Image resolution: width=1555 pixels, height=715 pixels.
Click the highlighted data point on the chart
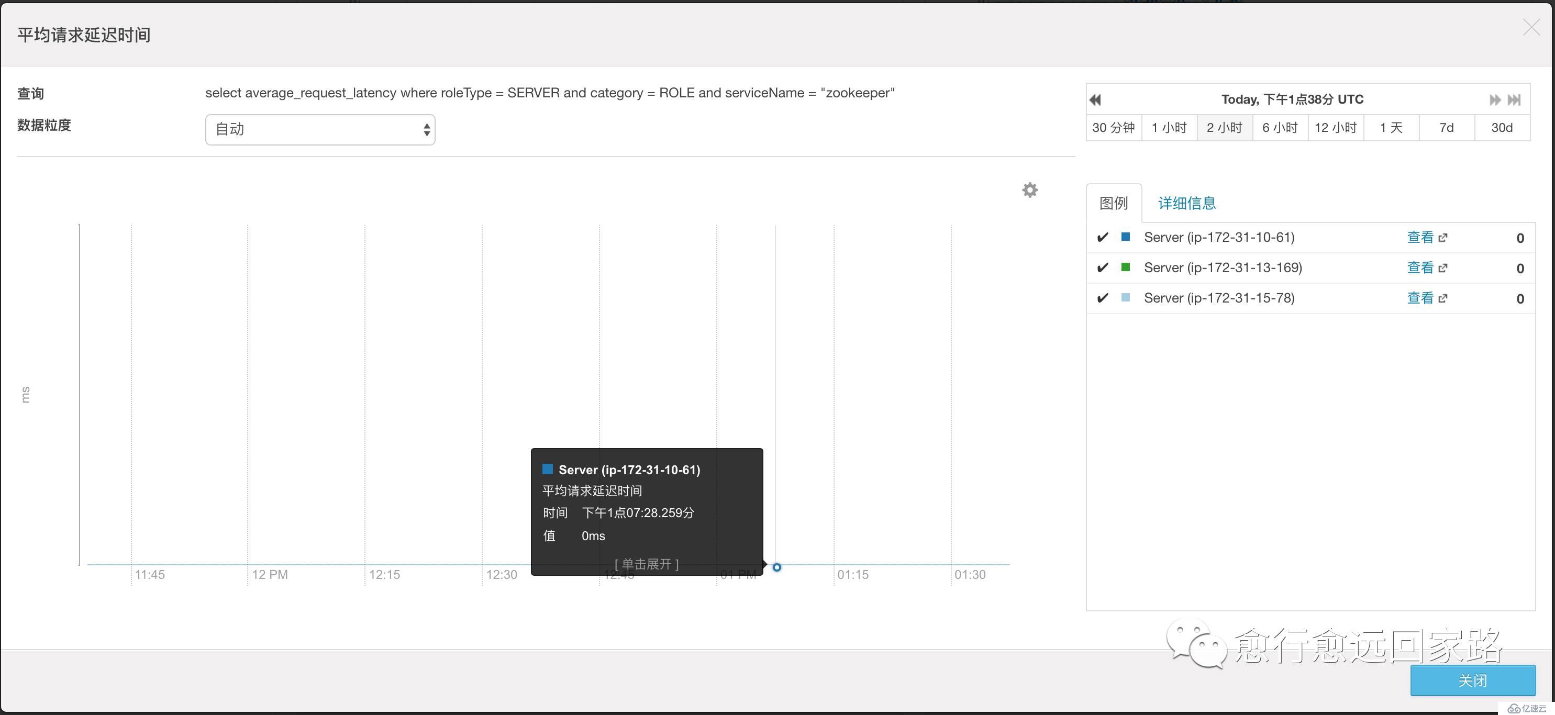777,567
